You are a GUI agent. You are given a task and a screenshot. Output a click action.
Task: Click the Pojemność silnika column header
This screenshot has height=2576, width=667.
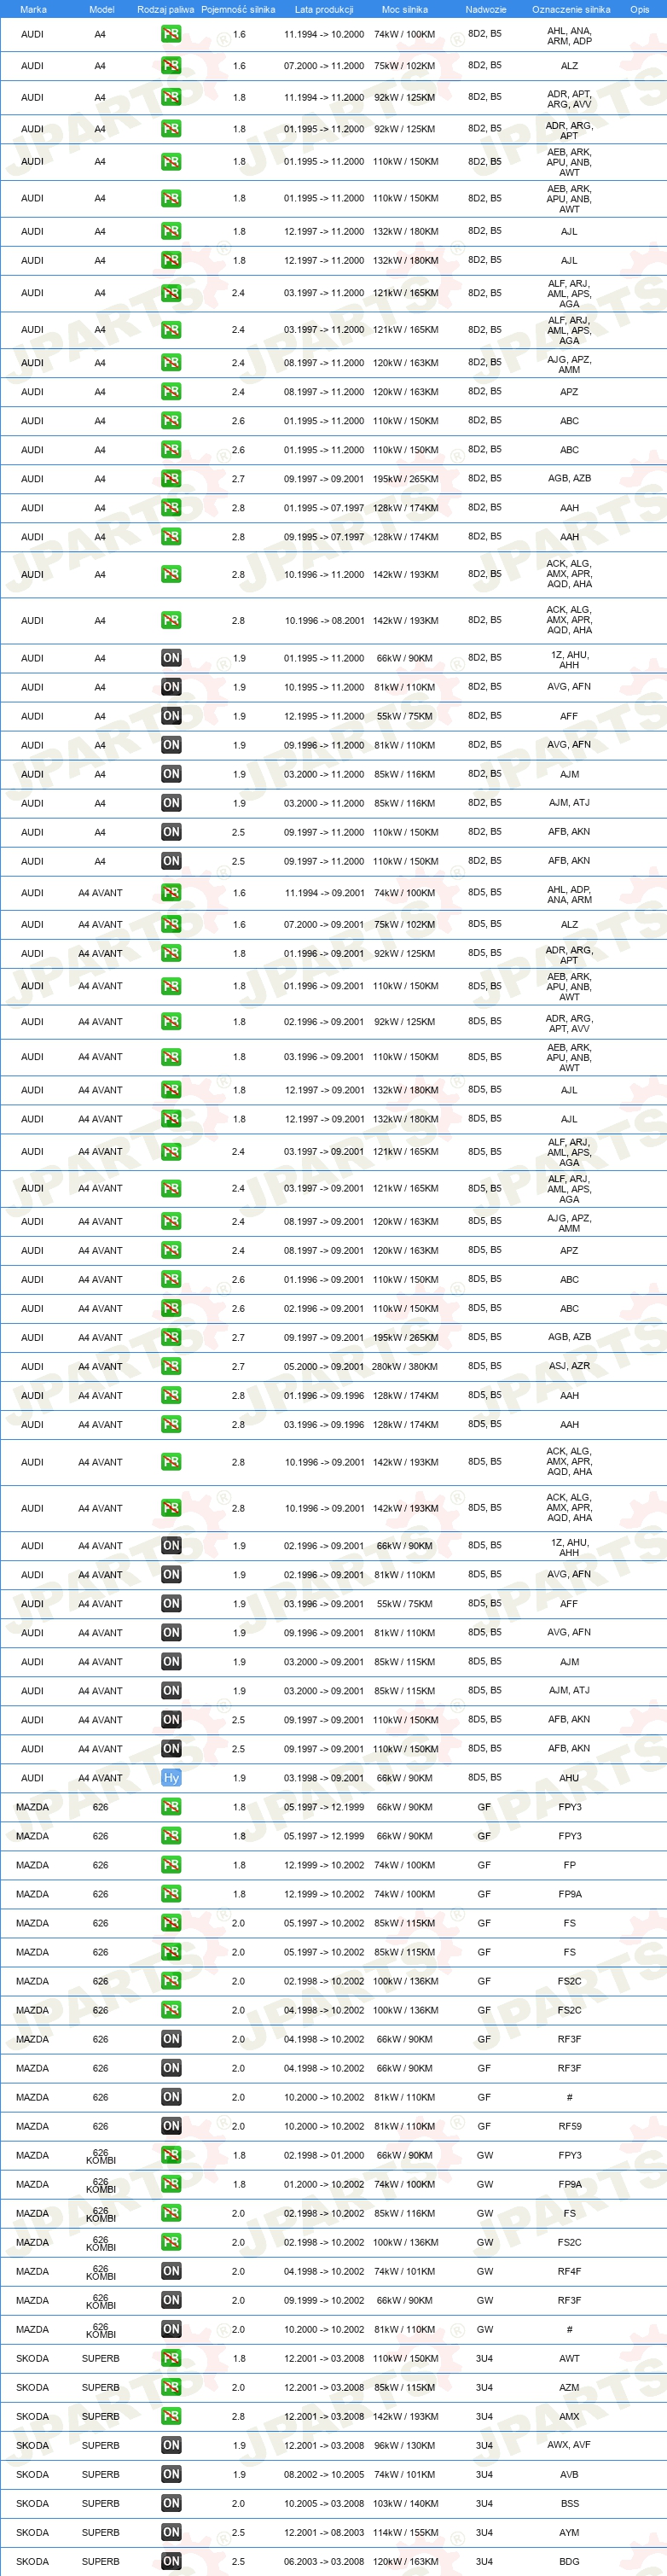238,9
